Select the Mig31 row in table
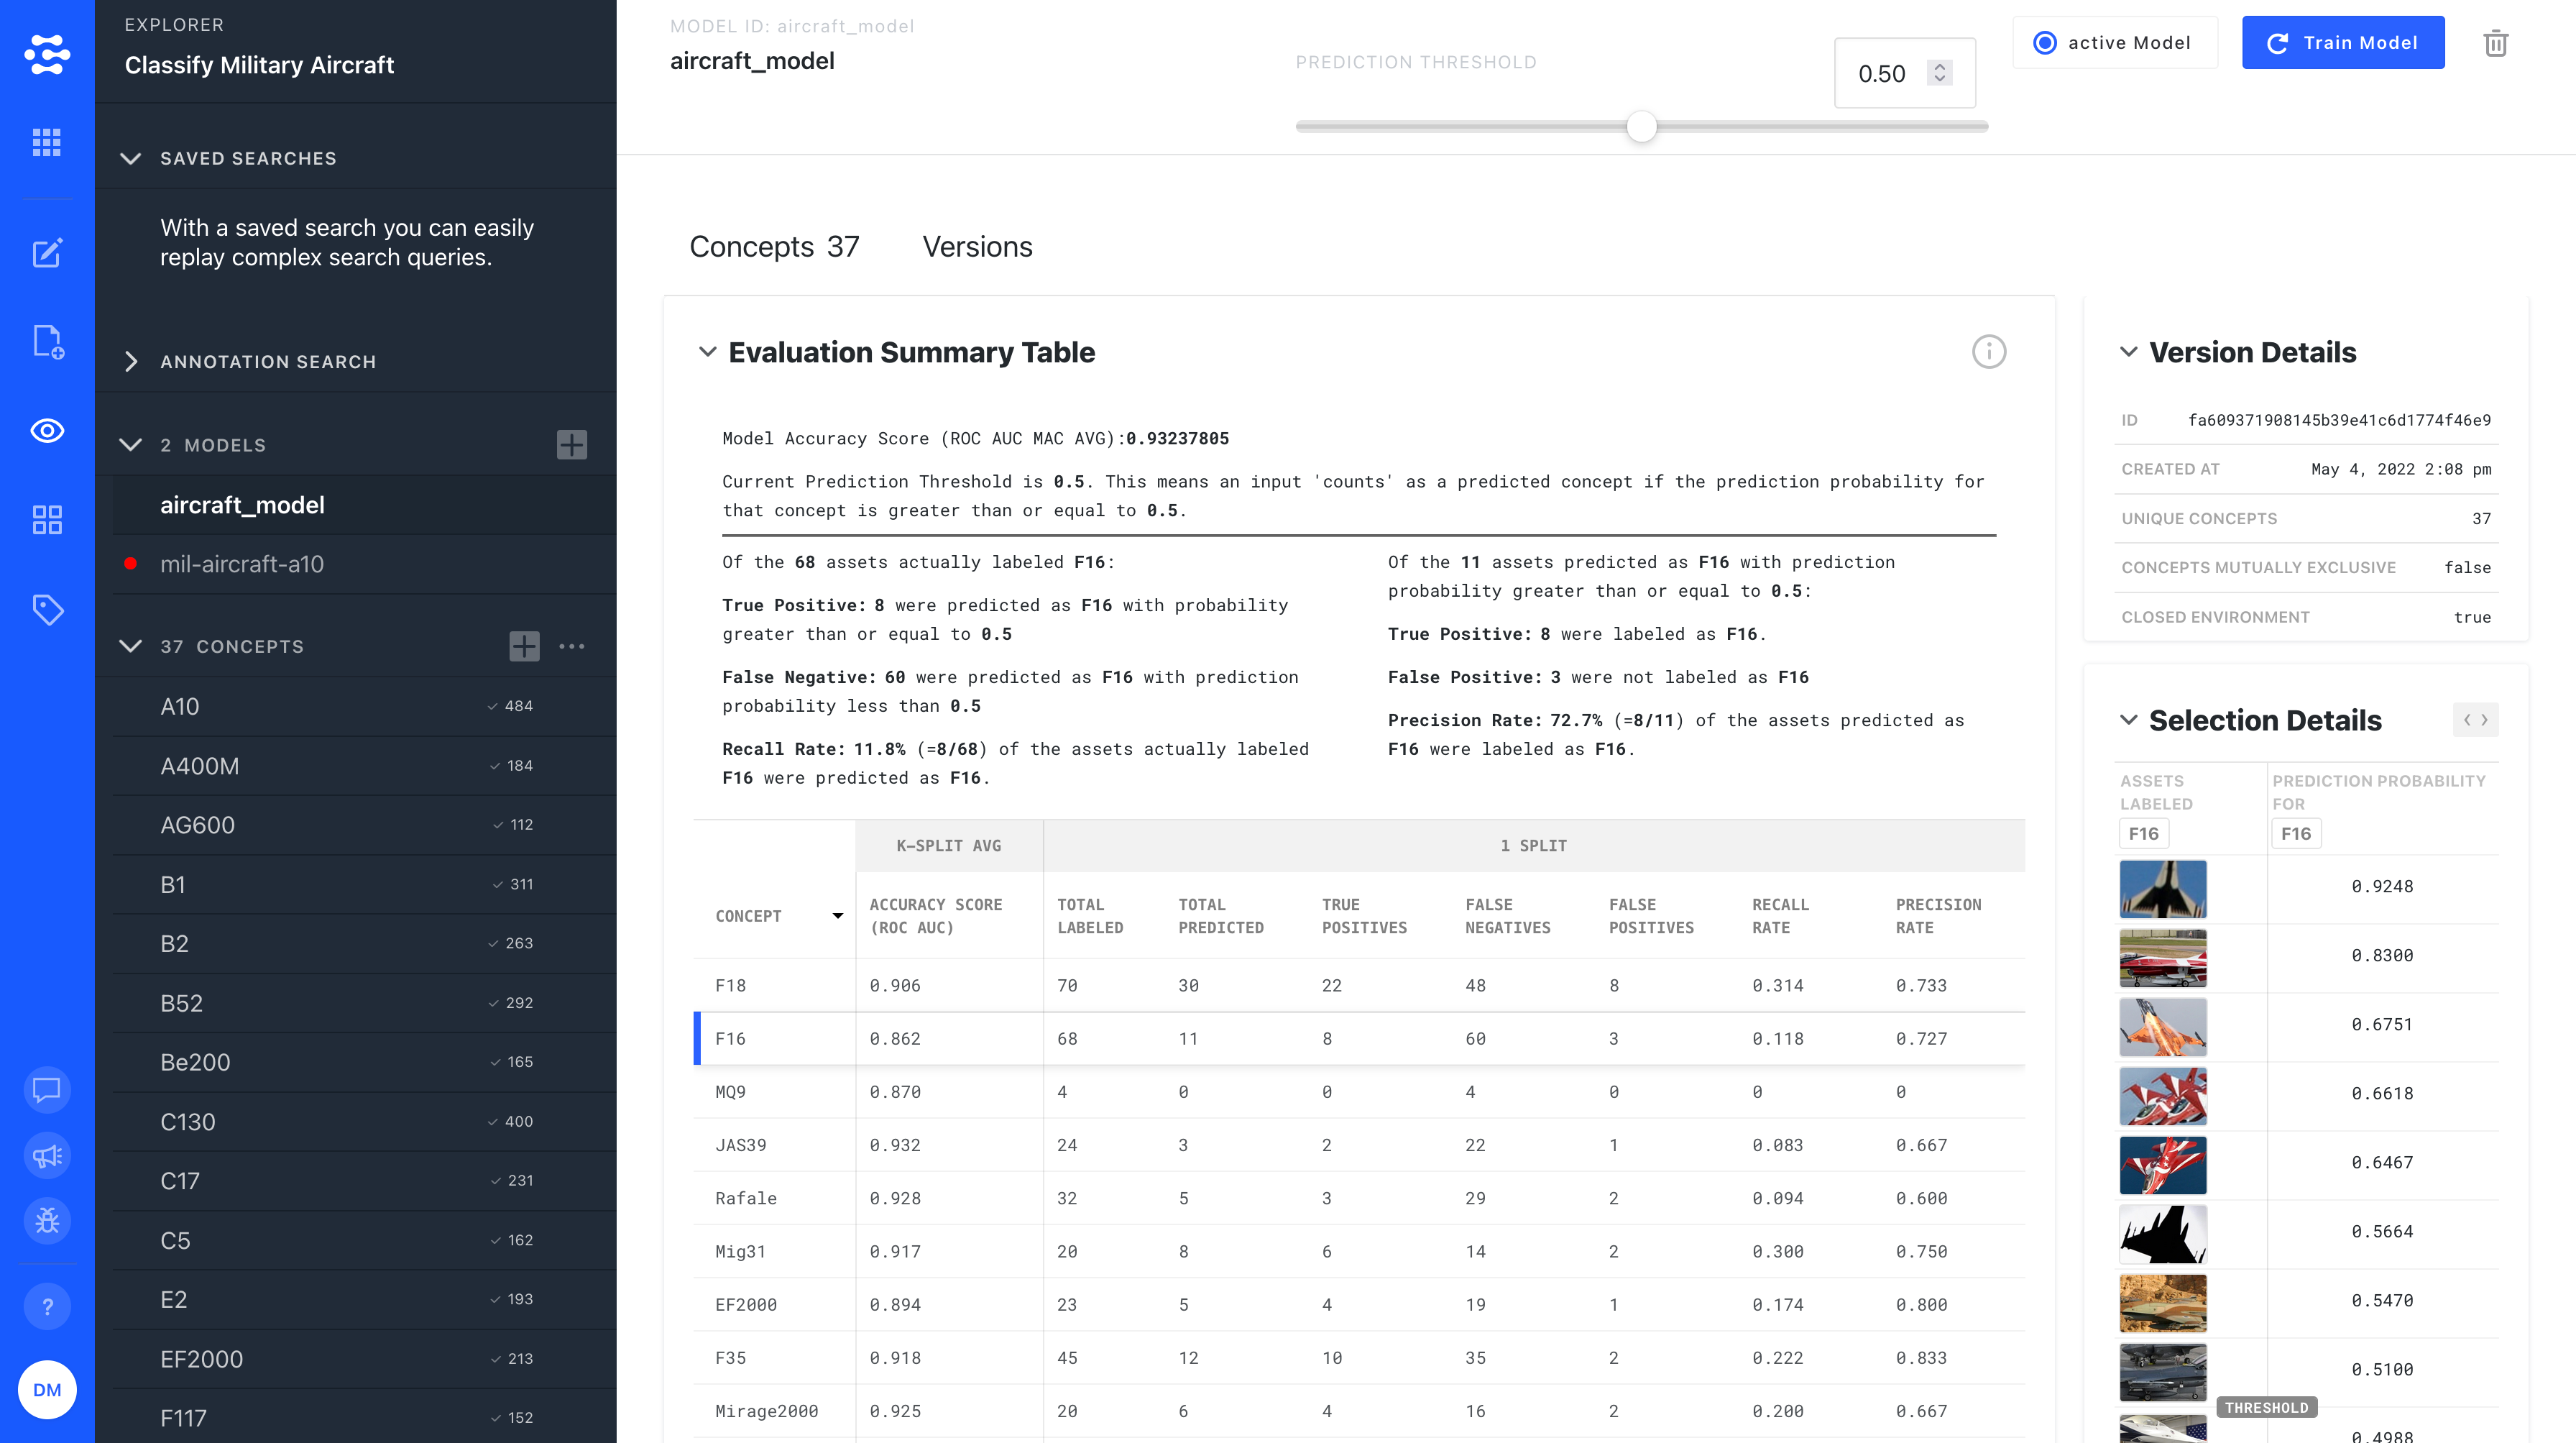This screenshot has height=1443, width=2576. 1359,1251
